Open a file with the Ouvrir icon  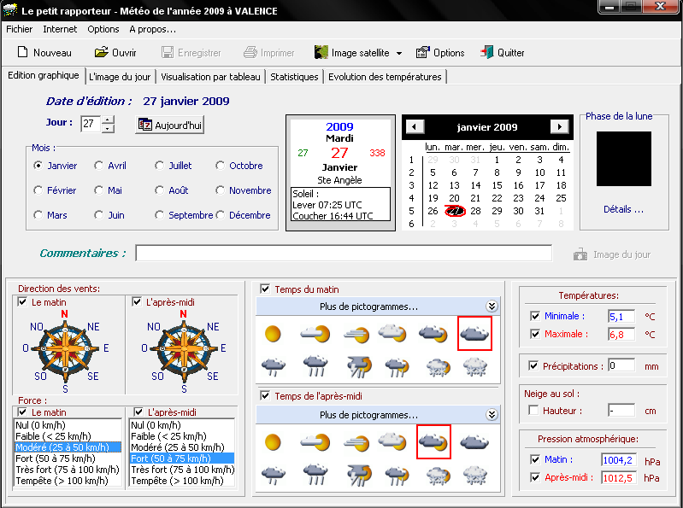point(102,53)
